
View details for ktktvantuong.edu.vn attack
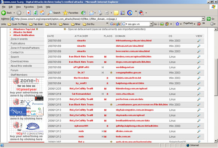(199, 41)
